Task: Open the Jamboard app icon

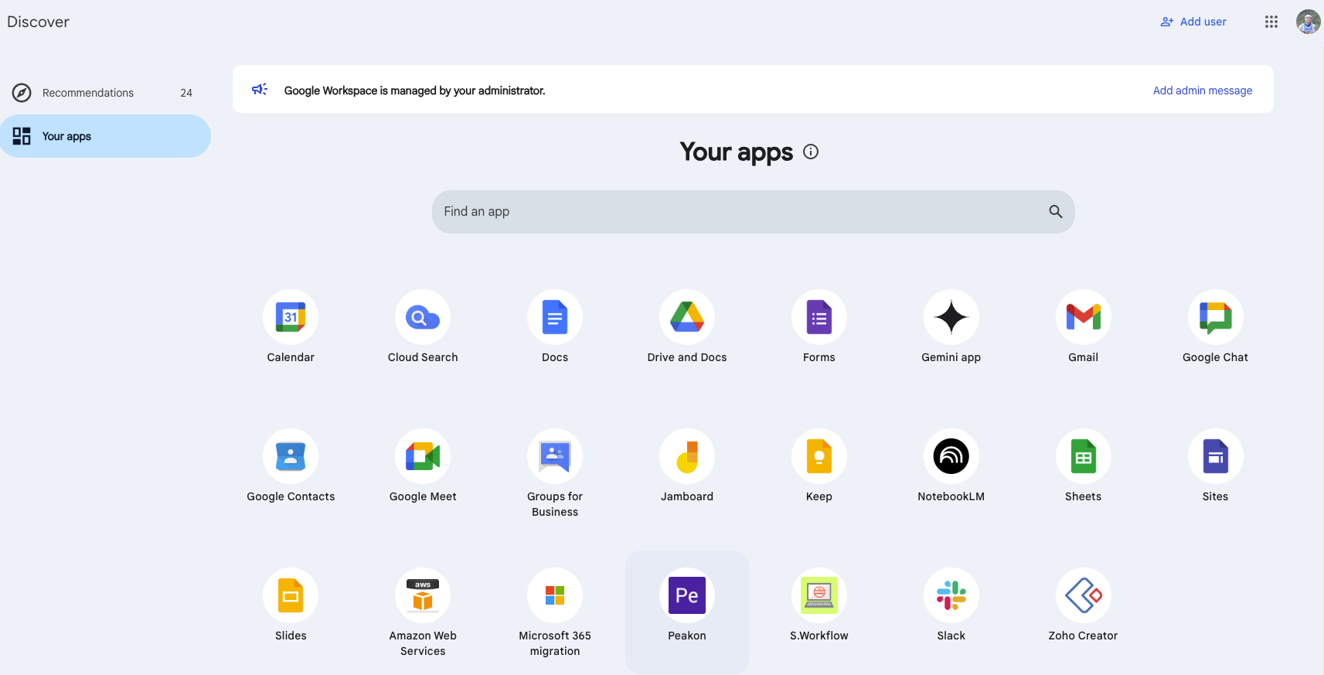Action: pyautogui.click(x=687, y=456)
